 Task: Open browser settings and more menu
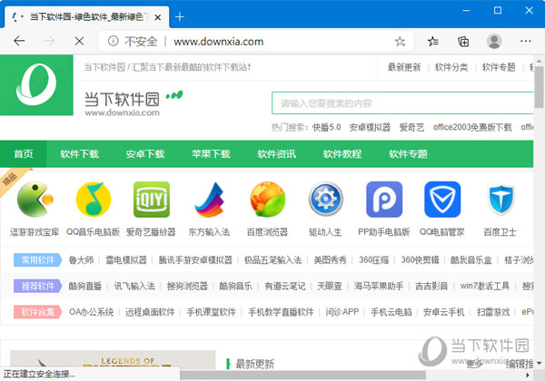pos(526,42)
